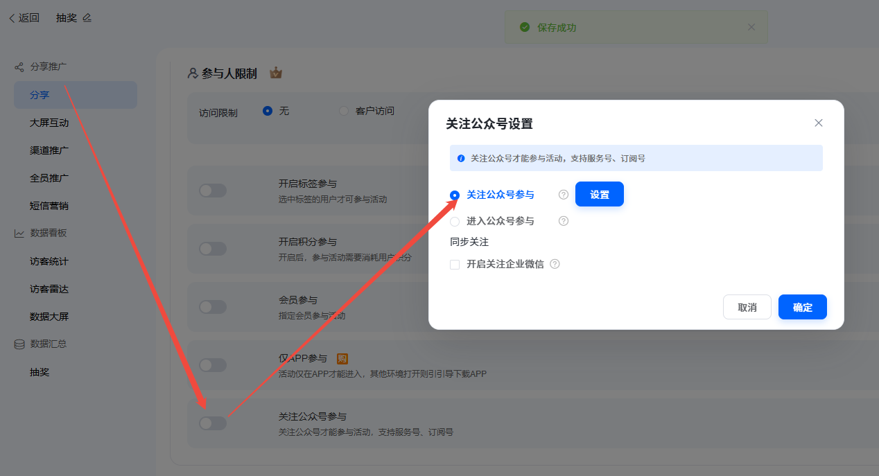Click the 访问限制 label

[218, 113]
